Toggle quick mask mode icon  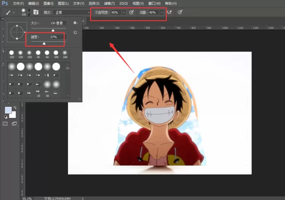(5, 124)
